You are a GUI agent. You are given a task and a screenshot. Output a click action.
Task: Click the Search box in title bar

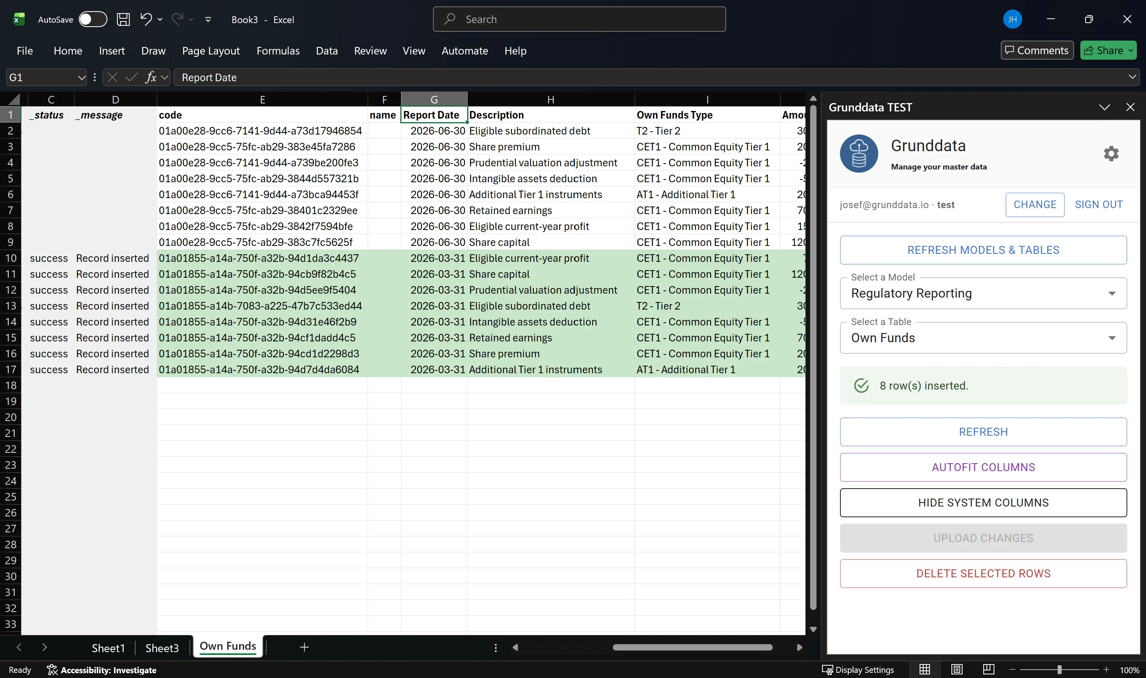(579, 19)
